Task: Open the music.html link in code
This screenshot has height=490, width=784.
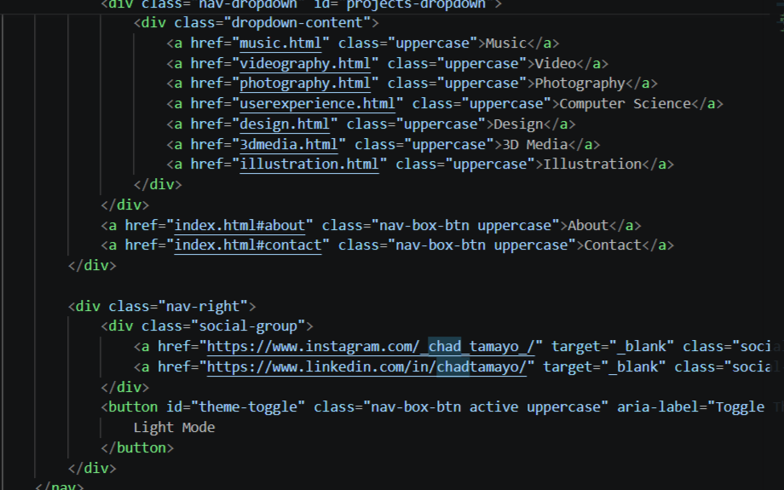Action: (280, 43)
